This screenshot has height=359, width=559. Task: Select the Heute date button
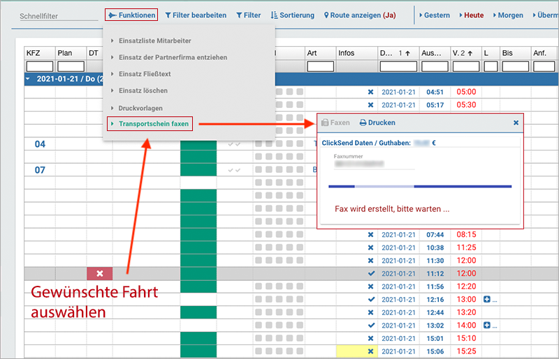pos(472,15)
